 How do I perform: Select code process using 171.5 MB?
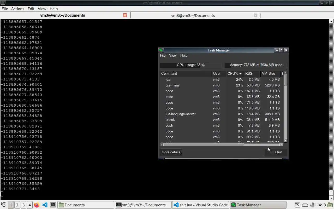pyautogui.click(x=222, y=102)
